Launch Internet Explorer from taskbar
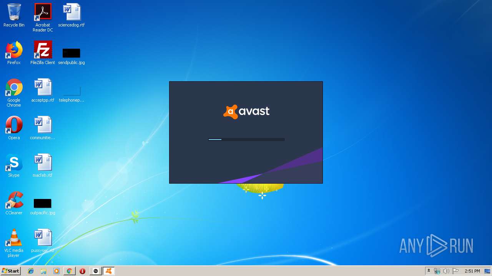Screen dimensions: 492x276 coord(31,271)
